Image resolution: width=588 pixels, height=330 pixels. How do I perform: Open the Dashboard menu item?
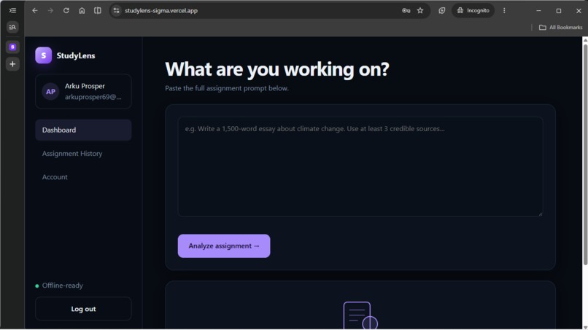[x=83, y=130]
